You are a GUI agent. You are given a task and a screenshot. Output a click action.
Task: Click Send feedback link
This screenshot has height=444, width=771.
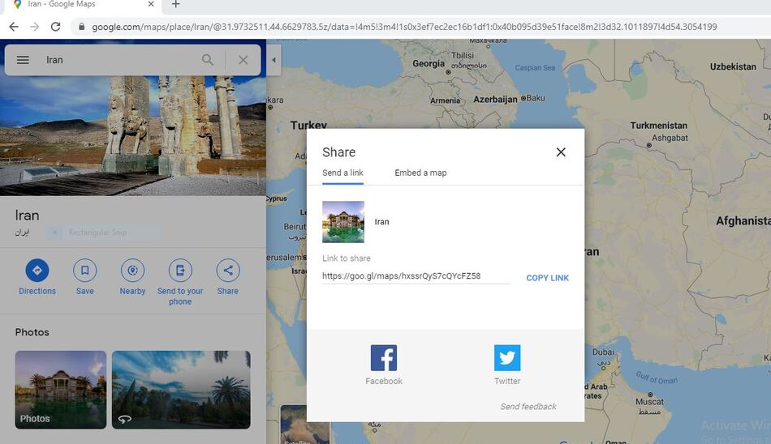coord(528,407)
